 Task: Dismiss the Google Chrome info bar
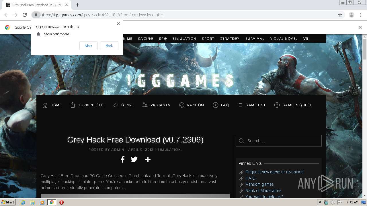[x=360, y=27]
